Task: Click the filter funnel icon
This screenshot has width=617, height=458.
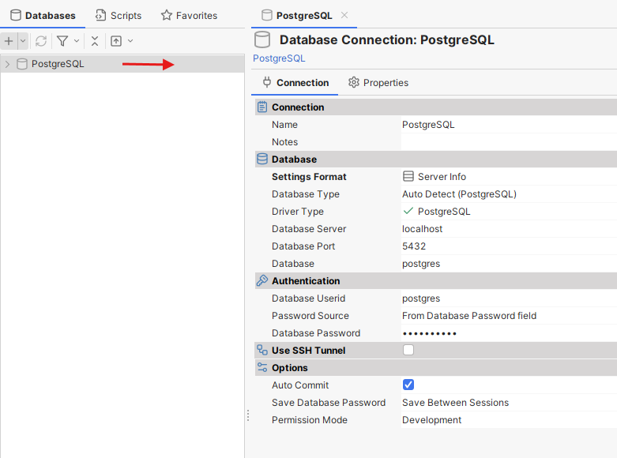Action: click(x=62, y=41)
